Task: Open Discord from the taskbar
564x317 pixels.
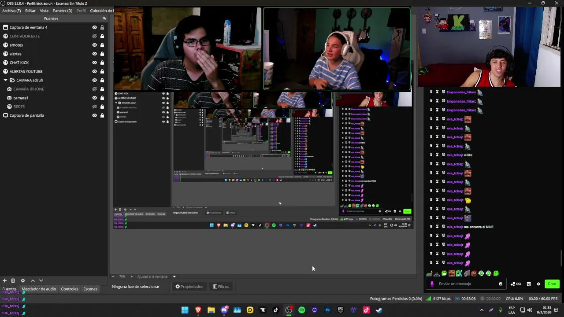Action: pyautogui.click(x=224, y=310)
